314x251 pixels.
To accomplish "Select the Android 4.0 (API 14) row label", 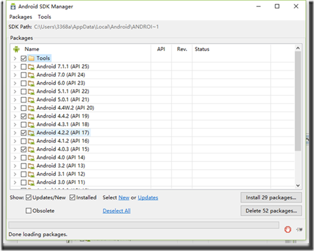I will click(x=61, y=157).
